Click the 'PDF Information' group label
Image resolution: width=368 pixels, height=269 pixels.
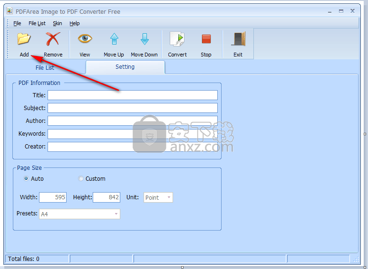39,83
